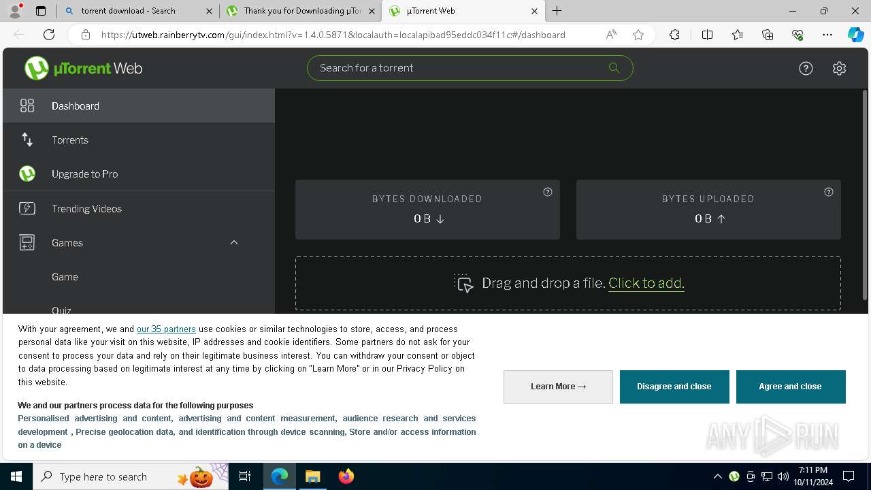The height and width of the screenshot is (490, 871).
Task: Click the magnifier icon in torrent search
Action: click(x=614, y=67)
